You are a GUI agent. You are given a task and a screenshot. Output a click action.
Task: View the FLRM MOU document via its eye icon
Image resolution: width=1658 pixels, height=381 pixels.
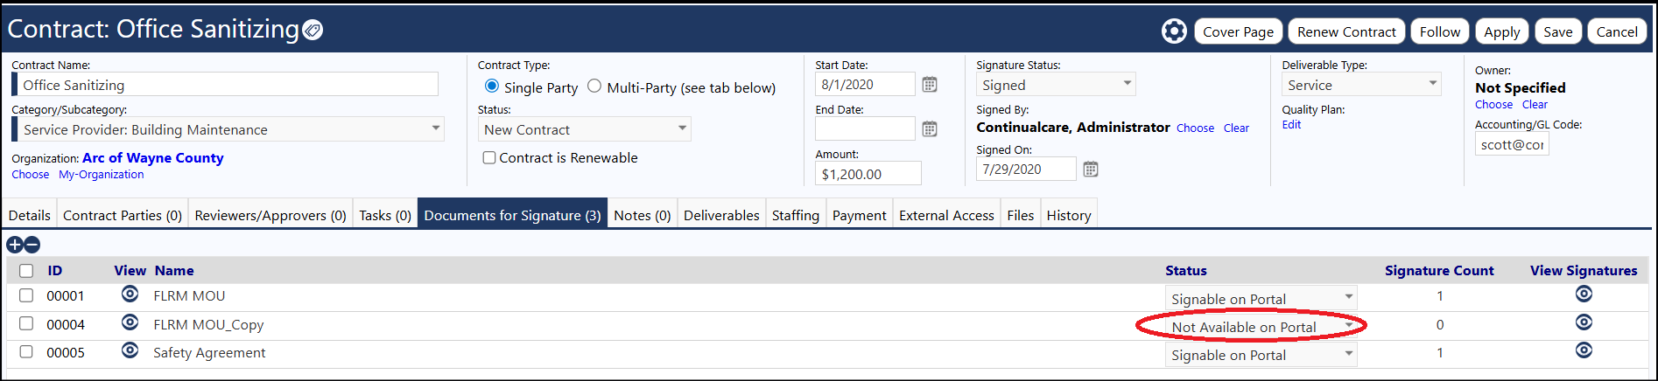point(130,294)
